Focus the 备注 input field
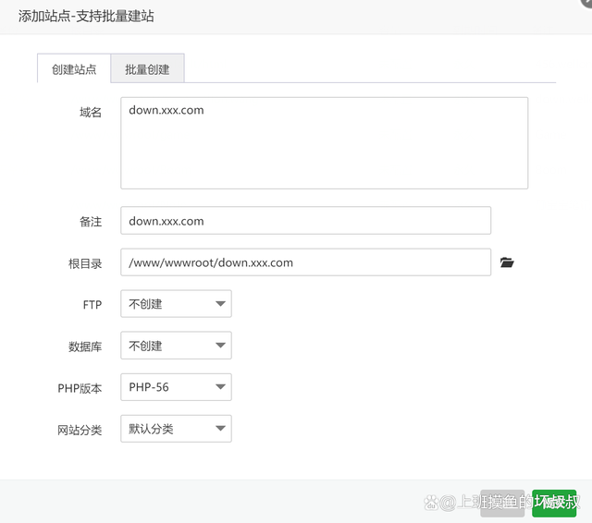 click(x=306, y=221)
